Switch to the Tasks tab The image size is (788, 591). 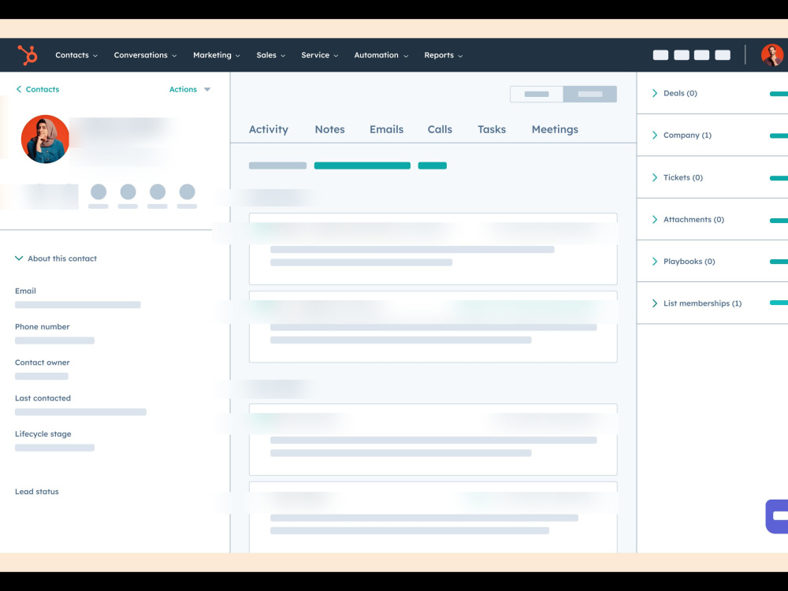[492, 129]
